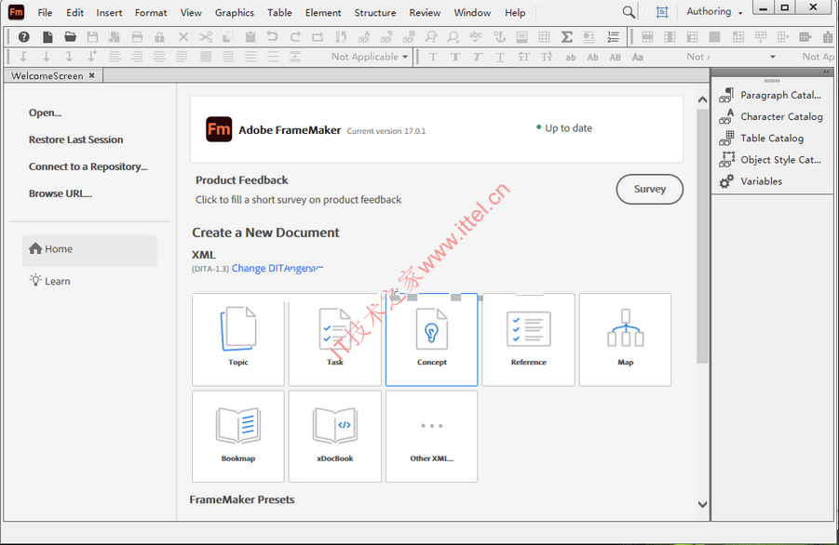Click Connect to a Repository...
Viewport: 839px width, 545px height.
pyautogui.click(x=88, y=166)
